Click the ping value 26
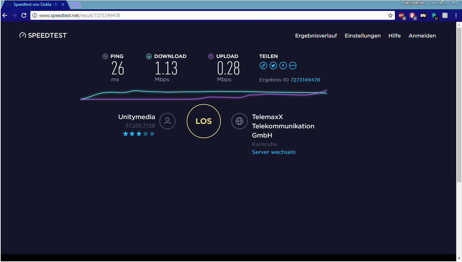This screenshot has height=262, width=462. click(118, 68)
